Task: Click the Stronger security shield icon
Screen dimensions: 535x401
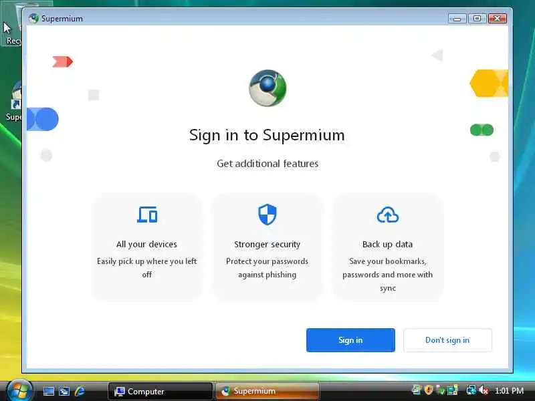Action: [267, 215]
